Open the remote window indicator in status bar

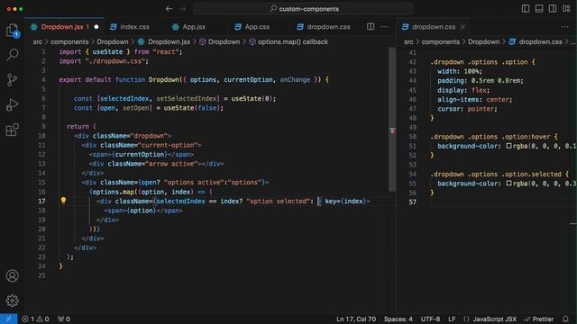click(x=8, y=319)
